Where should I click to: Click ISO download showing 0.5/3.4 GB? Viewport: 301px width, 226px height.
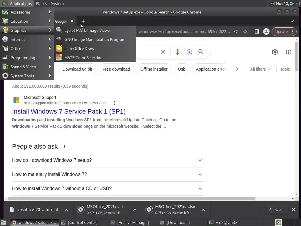pyautogui.click(x=102, y=210)
